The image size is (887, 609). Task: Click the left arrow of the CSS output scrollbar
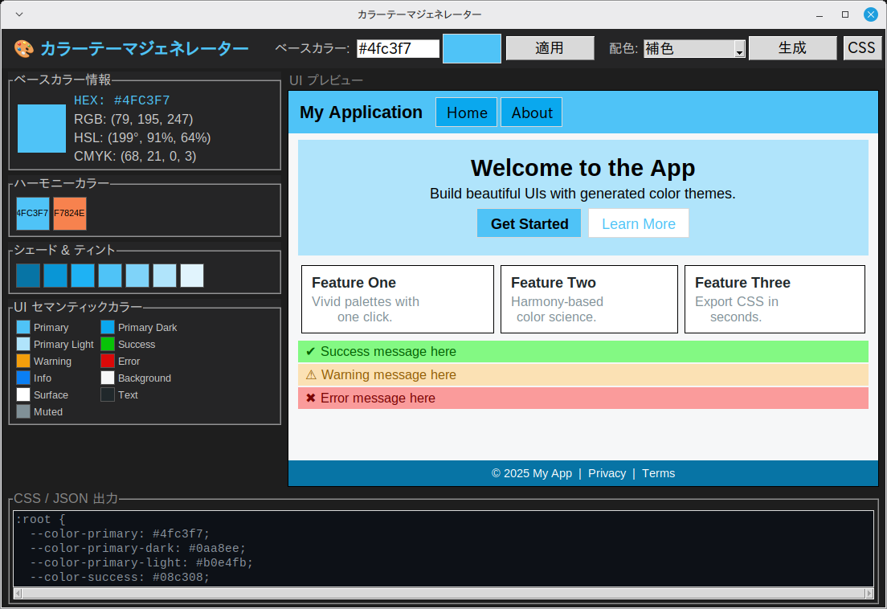(x=18, y=593)
